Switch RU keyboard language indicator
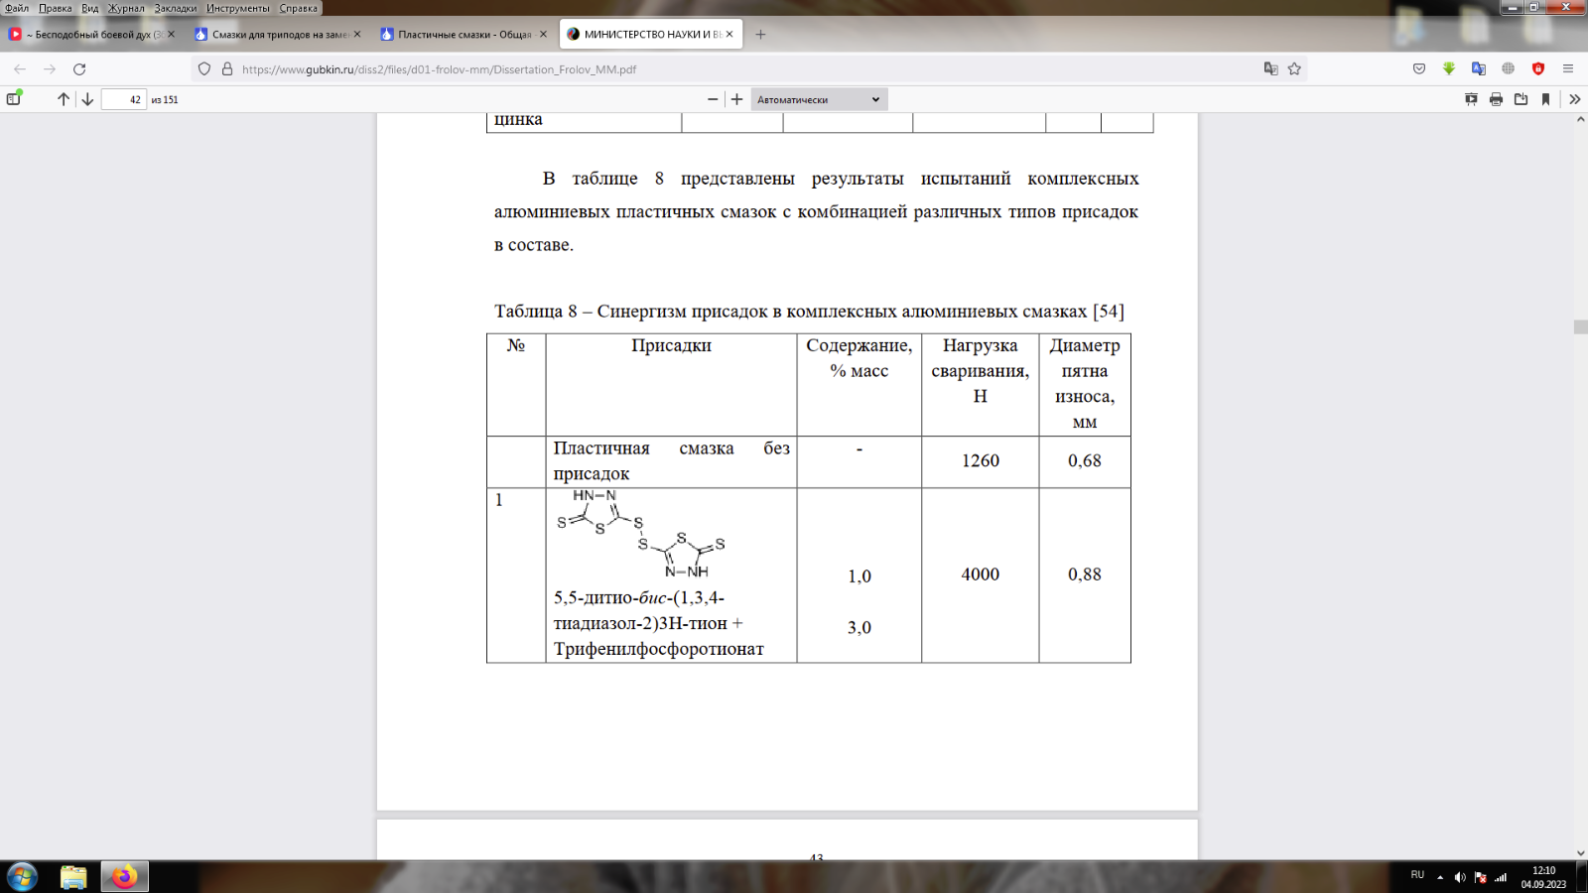 (1417, 875)
